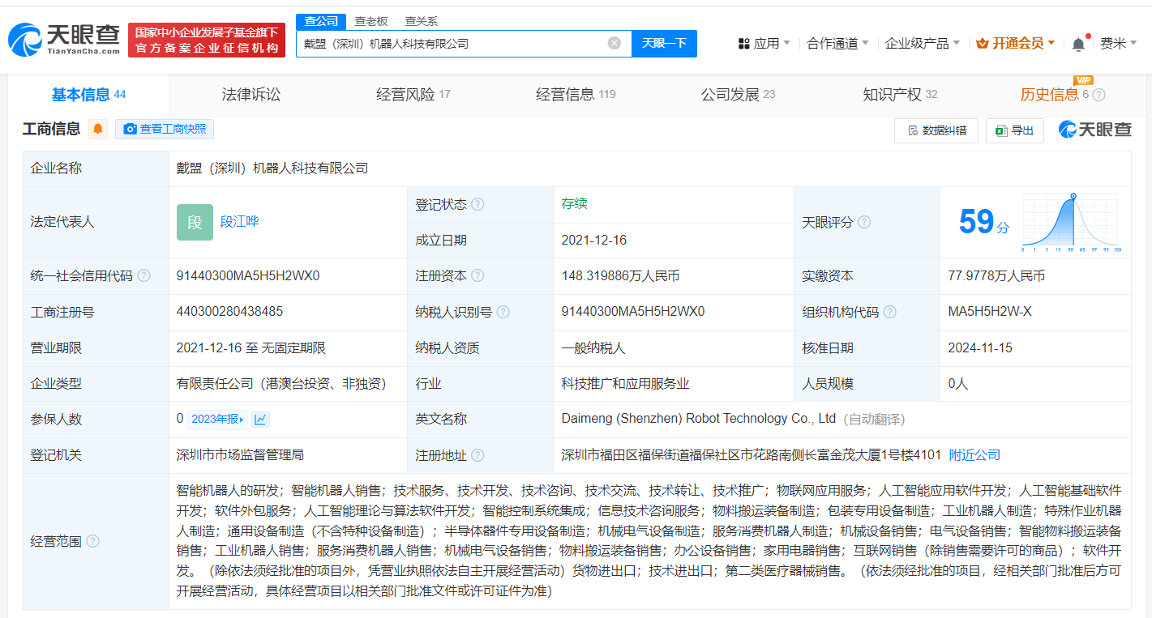Click help icon next to 登记状态
Viewport: 1152px width, 618px height.
tap(478, 204)
